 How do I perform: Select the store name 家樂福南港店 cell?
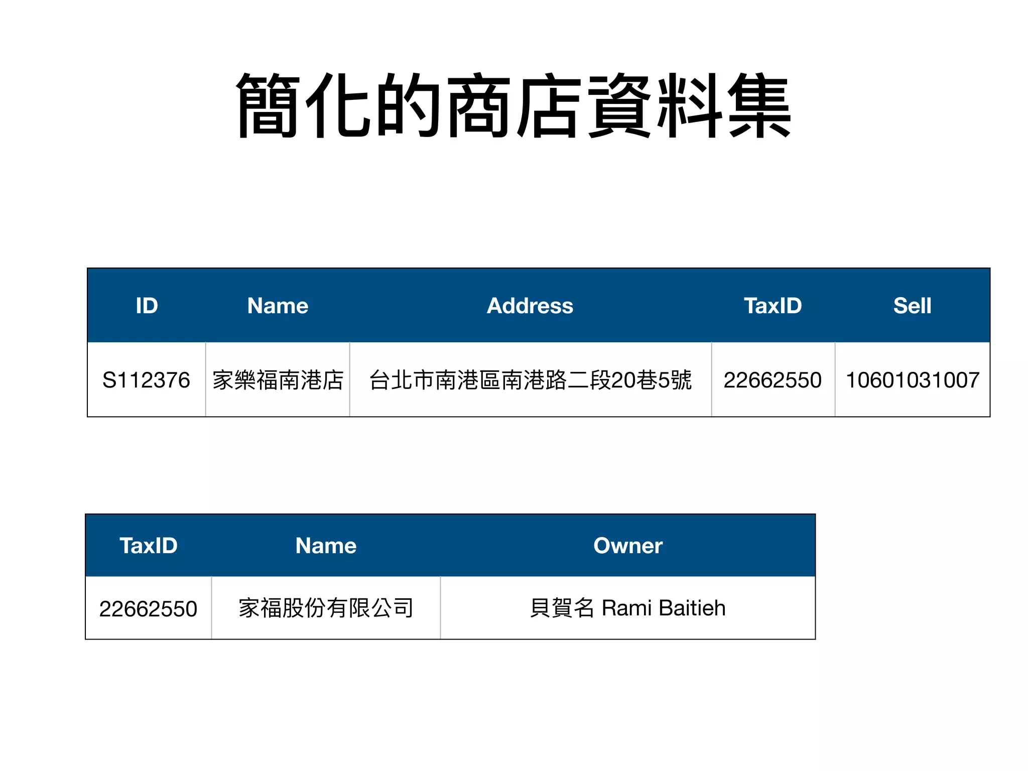click(x=278, y=380)
